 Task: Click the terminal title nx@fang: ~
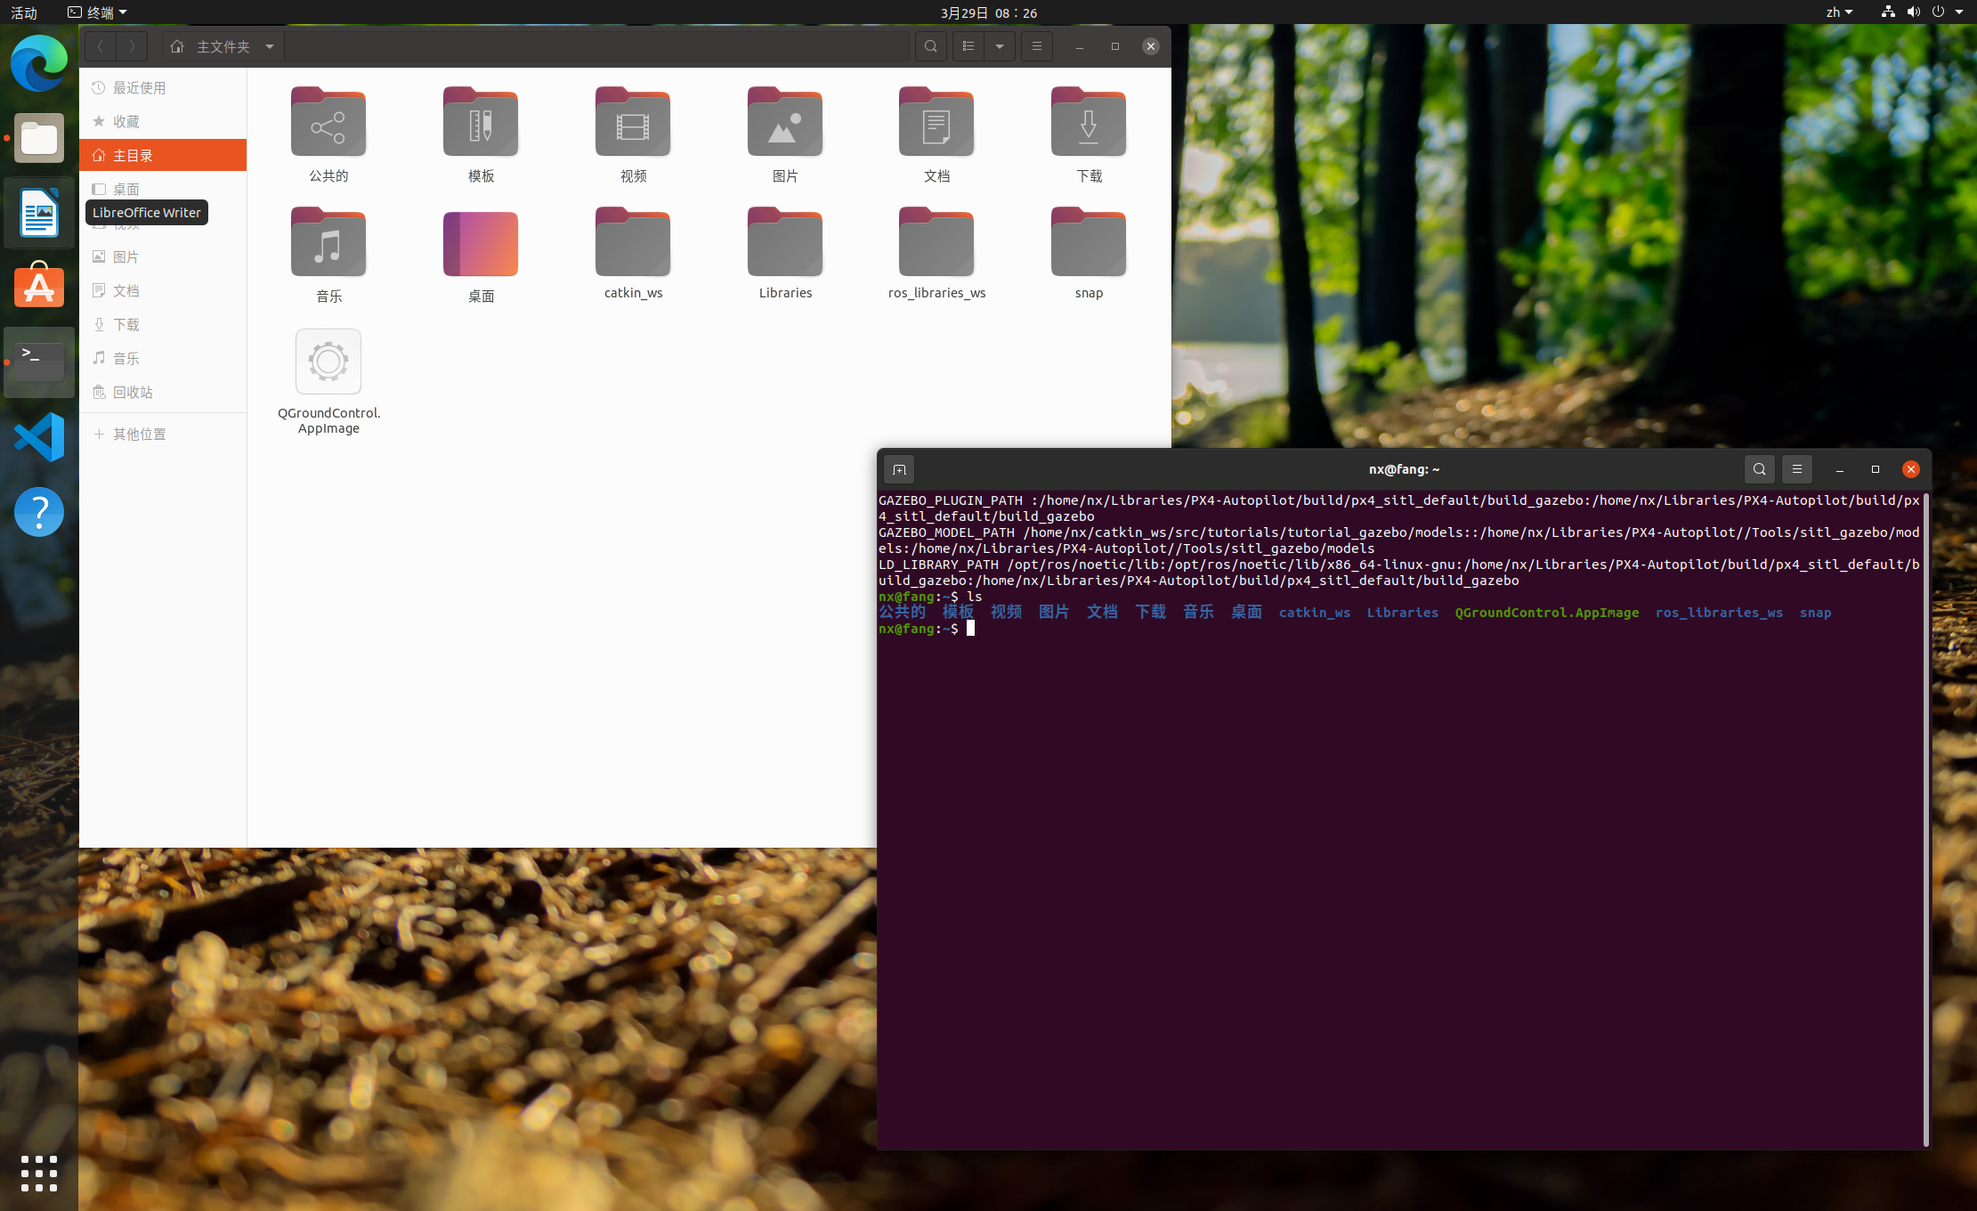[1404, 469]
